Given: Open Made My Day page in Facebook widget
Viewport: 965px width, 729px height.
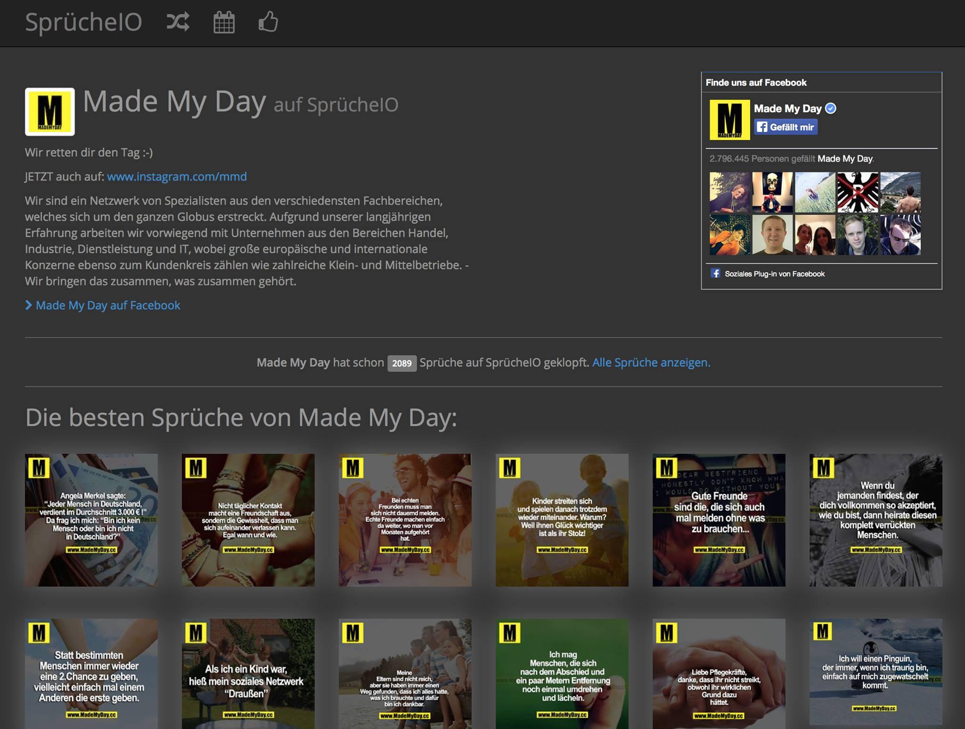Looking at the screenshot, I should [x=787, y=108].
